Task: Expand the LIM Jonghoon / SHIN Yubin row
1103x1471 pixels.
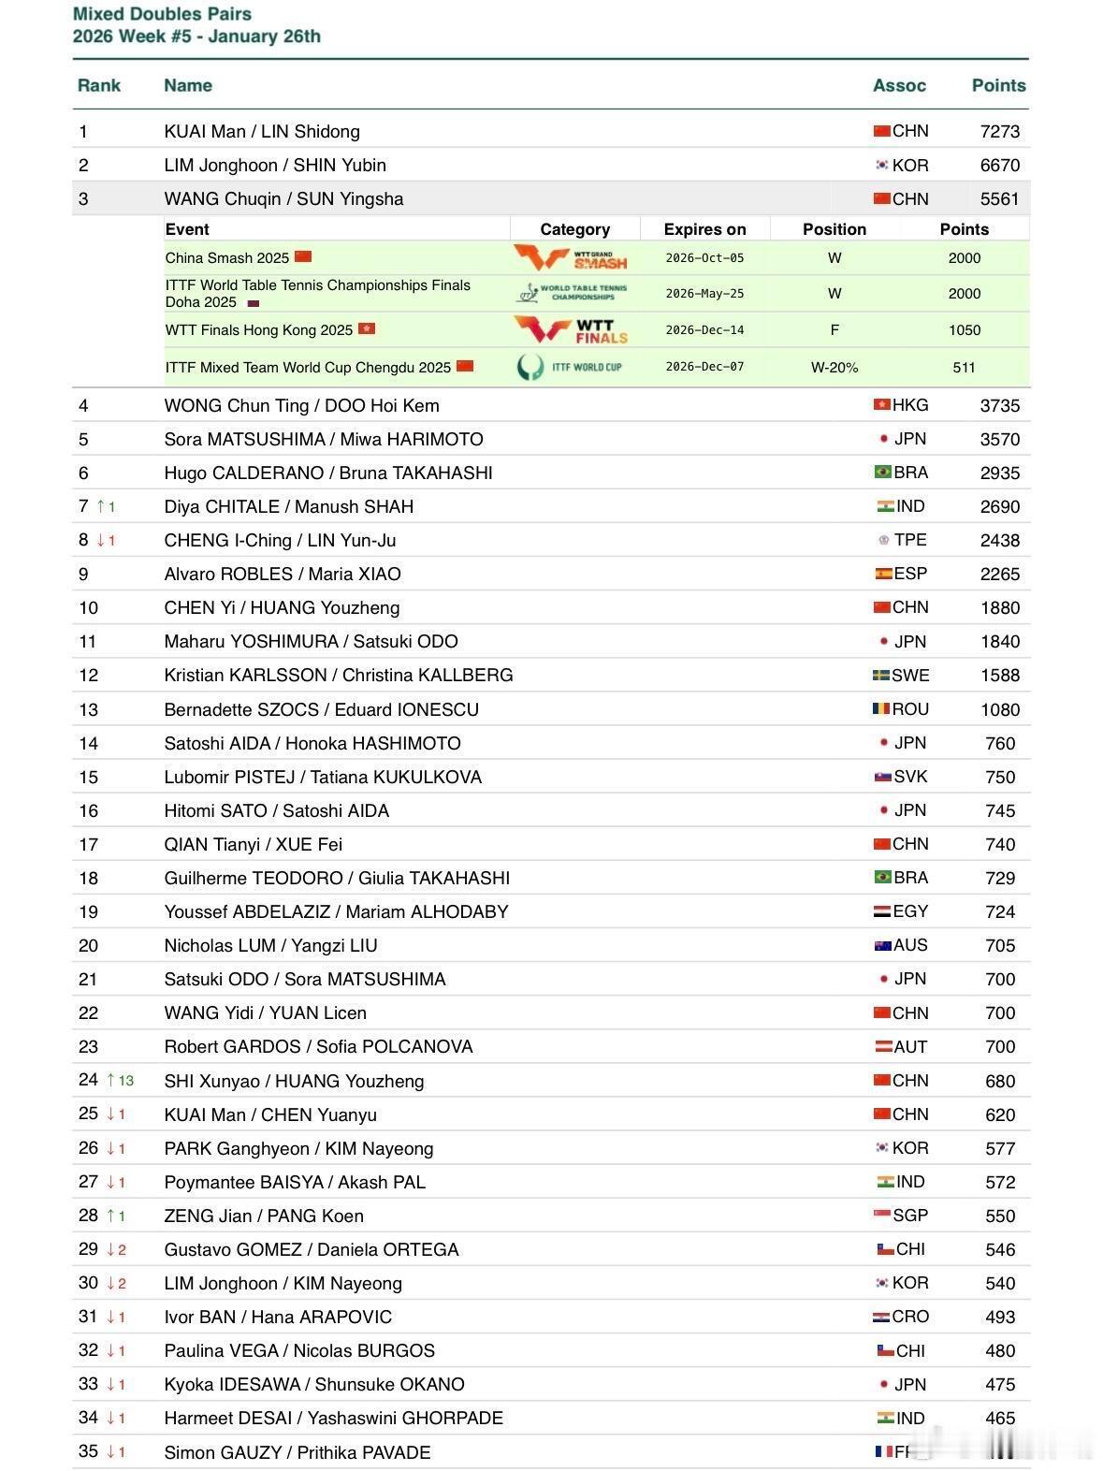Action: pyautogui.click(x=551, y=165)
